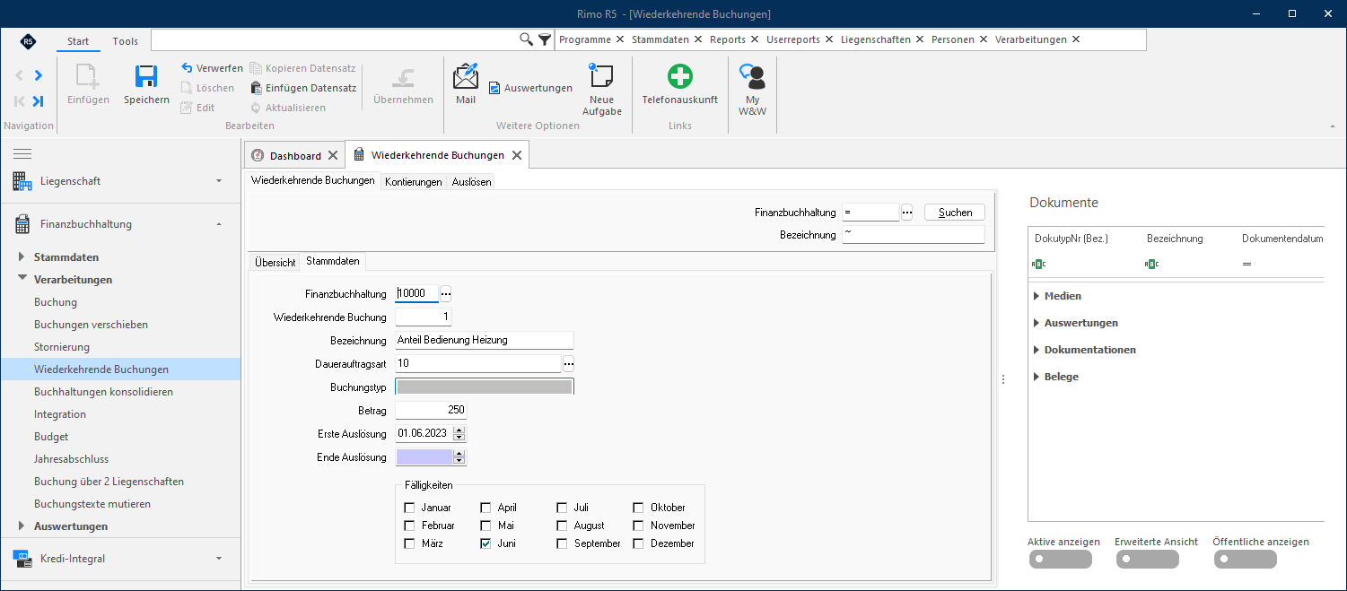Click the Kredi-Integral sidebar icon
The image size is (1347, 591).
22,559
